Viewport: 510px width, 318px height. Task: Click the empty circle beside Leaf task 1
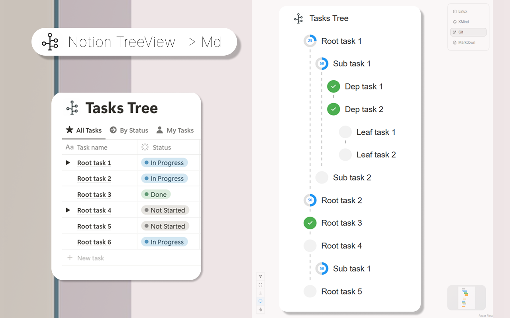[x=345, y=132]
